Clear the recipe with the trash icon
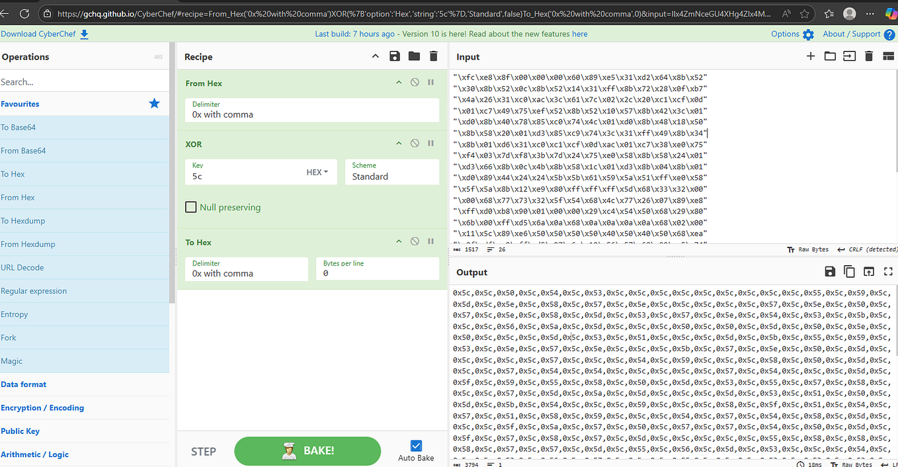898x467 pixels. pos(433,56)
